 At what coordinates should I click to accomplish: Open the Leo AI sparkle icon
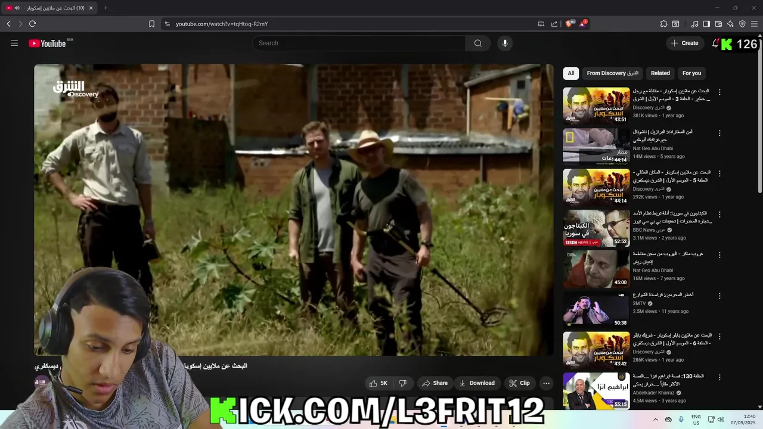[x=730, y=24]
